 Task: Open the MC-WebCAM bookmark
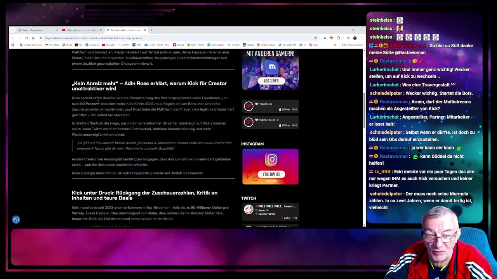point(287,45)
